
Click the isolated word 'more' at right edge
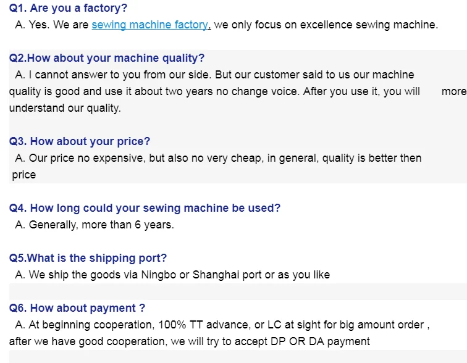point(453,91)
